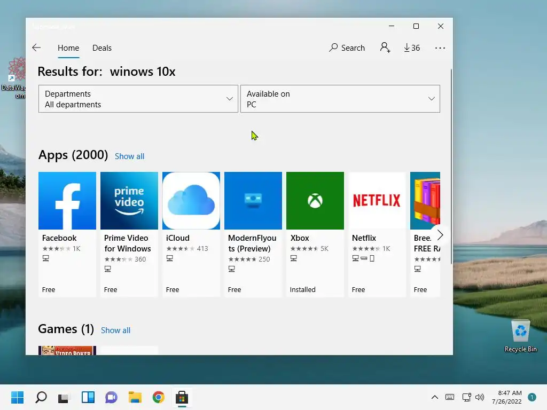The image size is (547, 410).
Task: Go back with the back arrow
Action: 36,48
